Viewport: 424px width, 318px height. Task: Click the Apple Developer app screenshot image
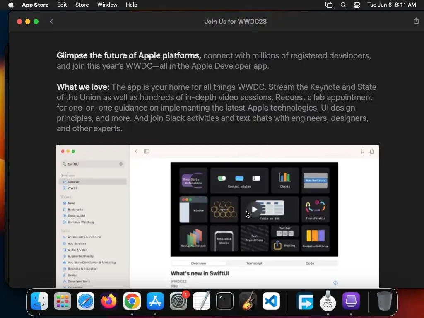(x=217, y=216)
